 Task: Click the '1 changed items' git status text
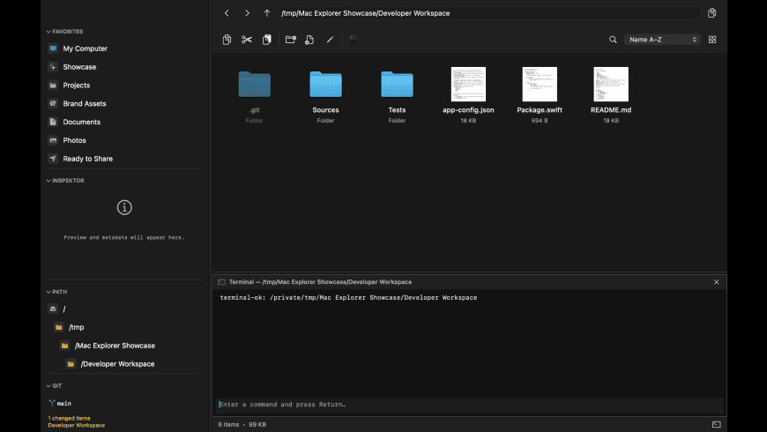(x=69, y=418)
